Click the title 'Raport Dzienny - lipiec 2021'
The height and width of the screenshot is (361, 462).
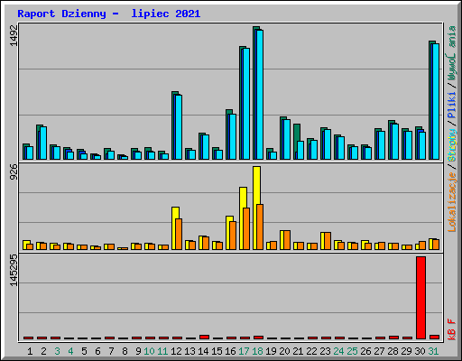[109, 14]
